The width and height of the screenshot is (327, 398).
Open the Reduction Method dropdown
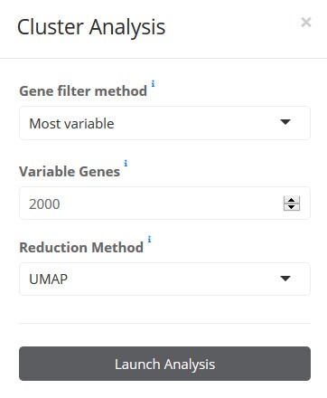click(x=164, y=279)
